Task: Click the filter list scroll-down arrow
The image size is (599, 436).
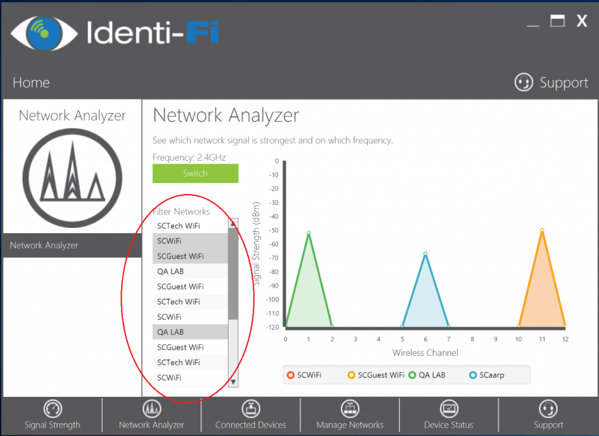Action: click(x=233, y=382)
